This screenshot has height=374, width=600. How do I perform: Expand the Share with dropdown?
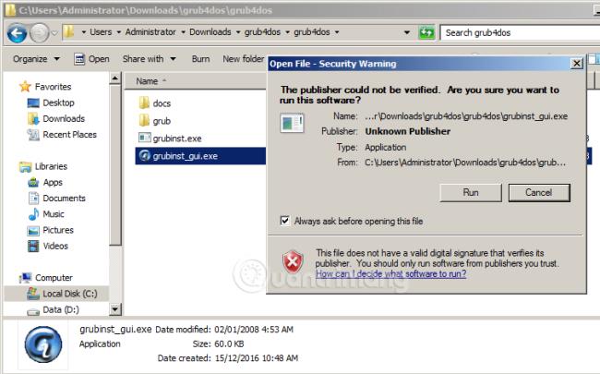[148, 59]
